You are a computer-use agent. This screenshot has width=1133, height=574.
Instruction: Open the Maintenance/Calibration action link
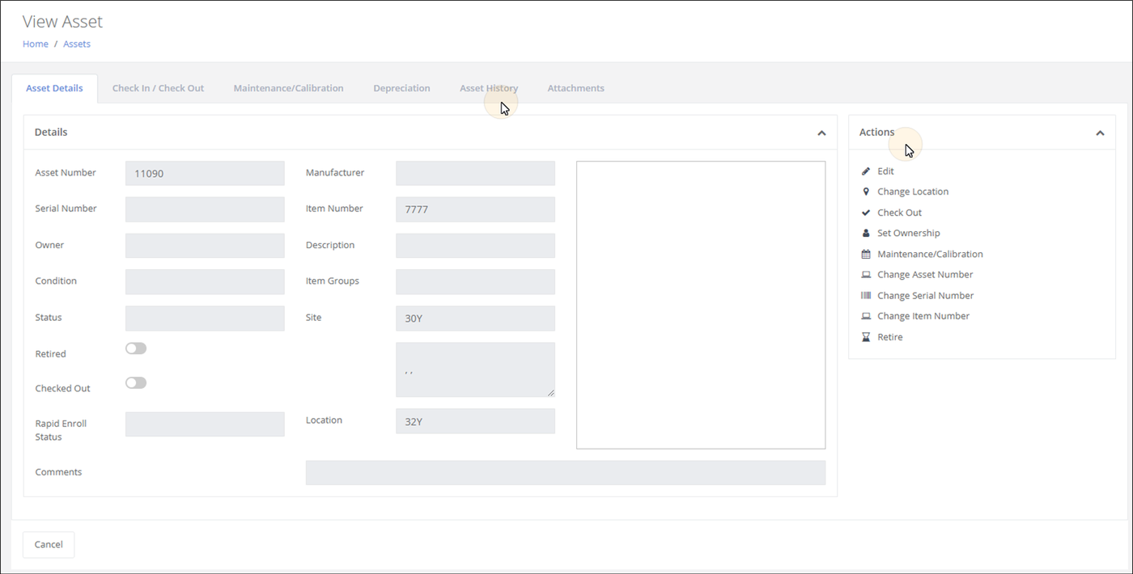click(930, 254)
